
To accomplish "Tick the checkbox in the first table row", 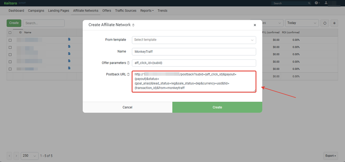I will click(10, 40).
